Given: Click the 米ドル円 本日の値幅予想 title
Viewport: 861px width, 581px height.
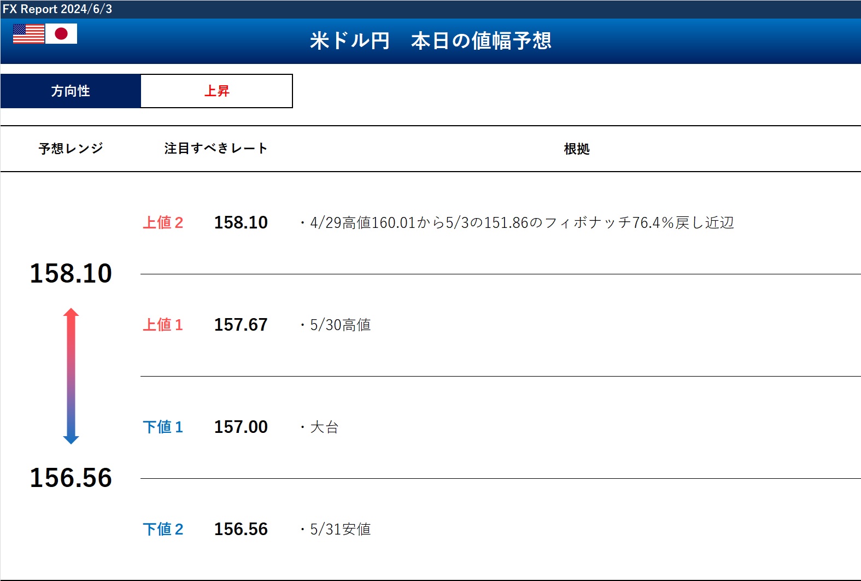Looking at the screenshot, I should tap(430, 41).
